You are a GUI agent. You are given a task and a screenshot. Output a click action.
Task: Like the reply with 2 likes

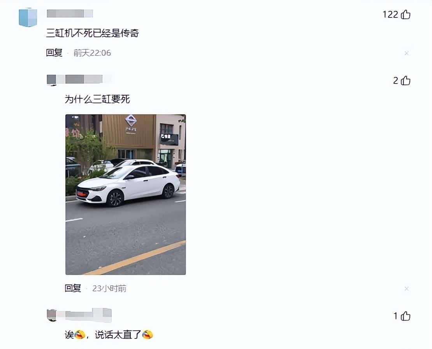[x=405, y=80]
